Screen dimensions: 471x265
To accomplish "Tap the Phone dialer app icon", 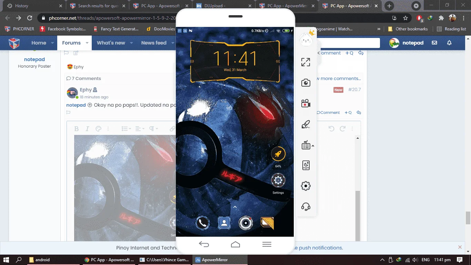I will click(203, 223).
